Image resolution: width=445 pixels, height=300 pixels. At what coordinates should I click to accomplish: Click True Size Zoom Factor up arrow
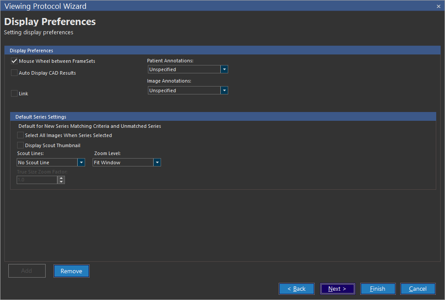coord(61,178)
